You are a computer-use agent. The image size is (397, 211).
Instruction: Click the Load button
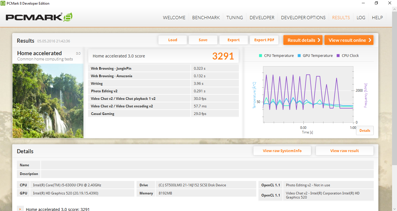[x=173, y=40]
